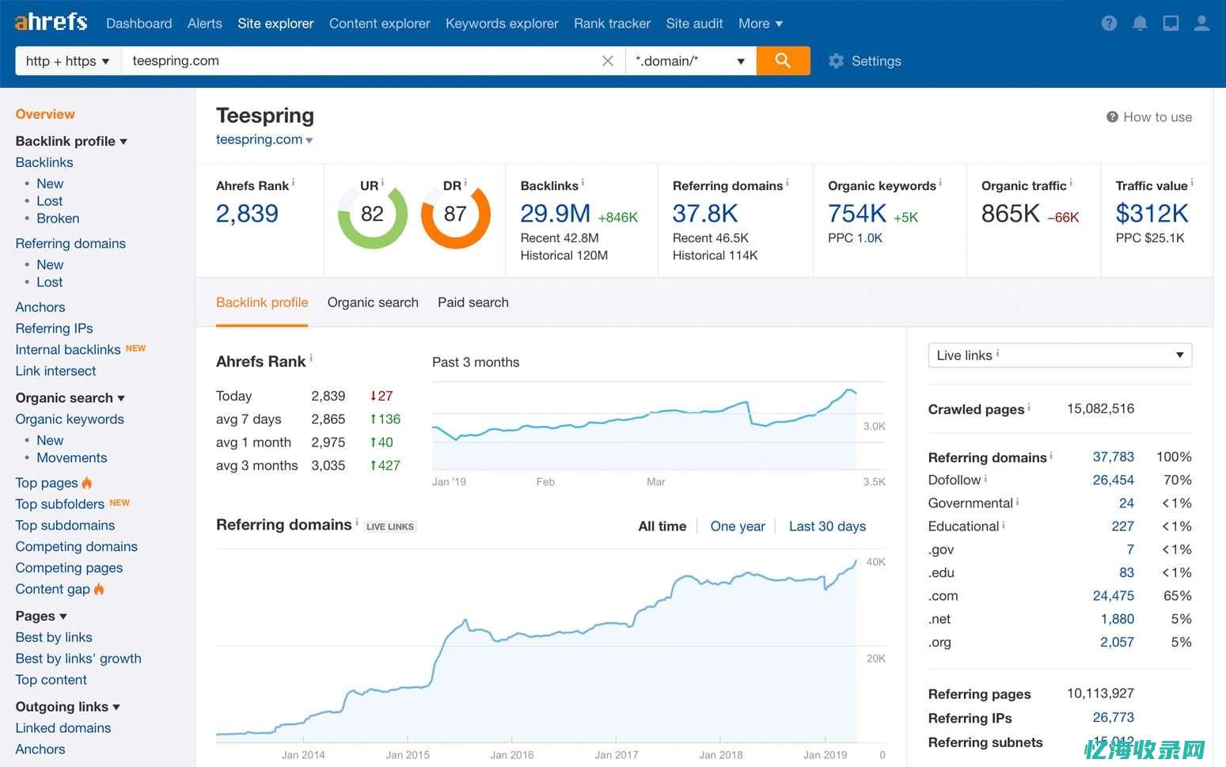Screen dimensions: 1226x767
Task: Click the orange search magnifier button
Action: pyautogui.click(x=782, y=61)
